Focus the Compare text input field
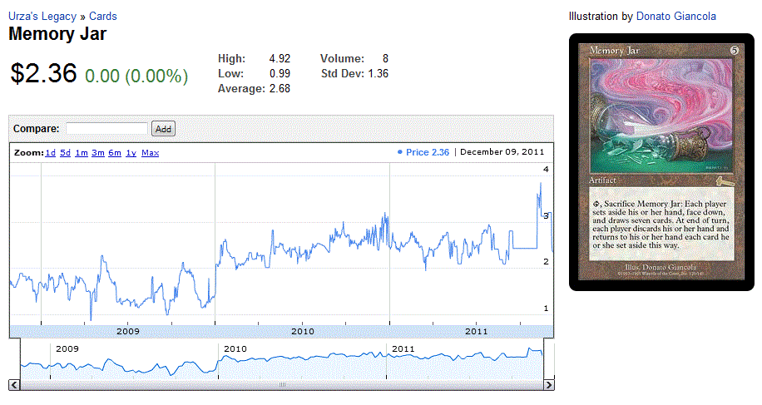The height and width of the screenshot is (405, 762). (106, 129)
